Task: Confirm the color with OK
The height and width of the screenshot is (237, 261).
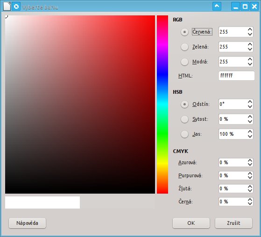Action: [191, 223]
